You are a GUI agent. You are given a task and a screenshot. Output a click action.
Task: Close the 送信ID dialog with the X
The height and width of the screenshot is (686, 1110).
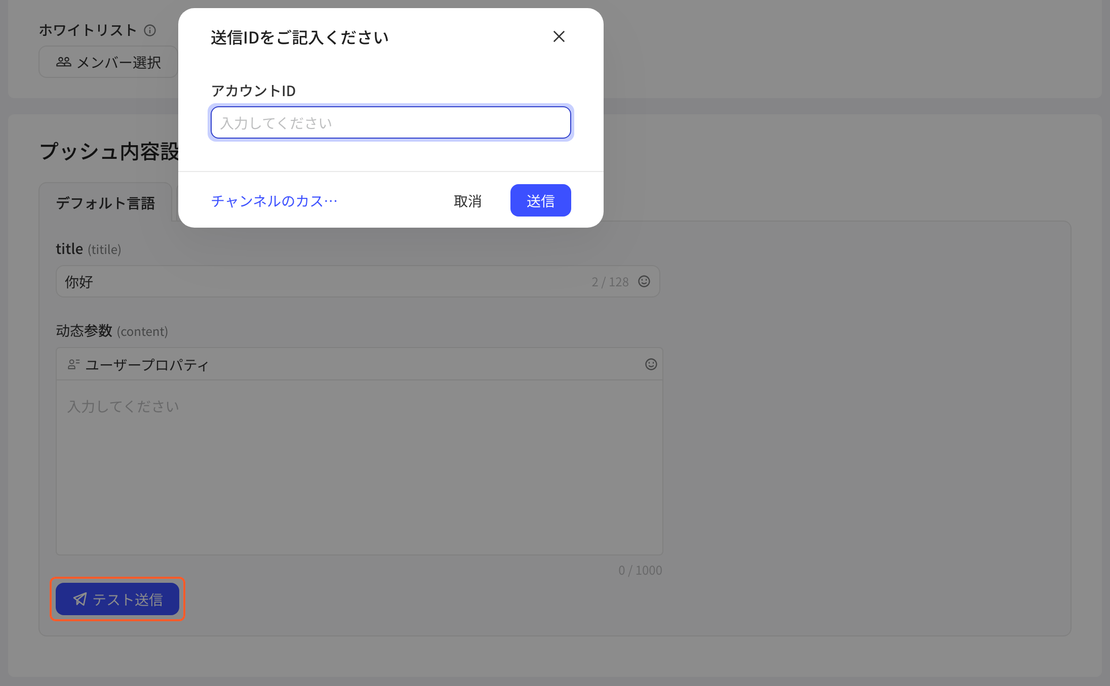coord(559,36)
